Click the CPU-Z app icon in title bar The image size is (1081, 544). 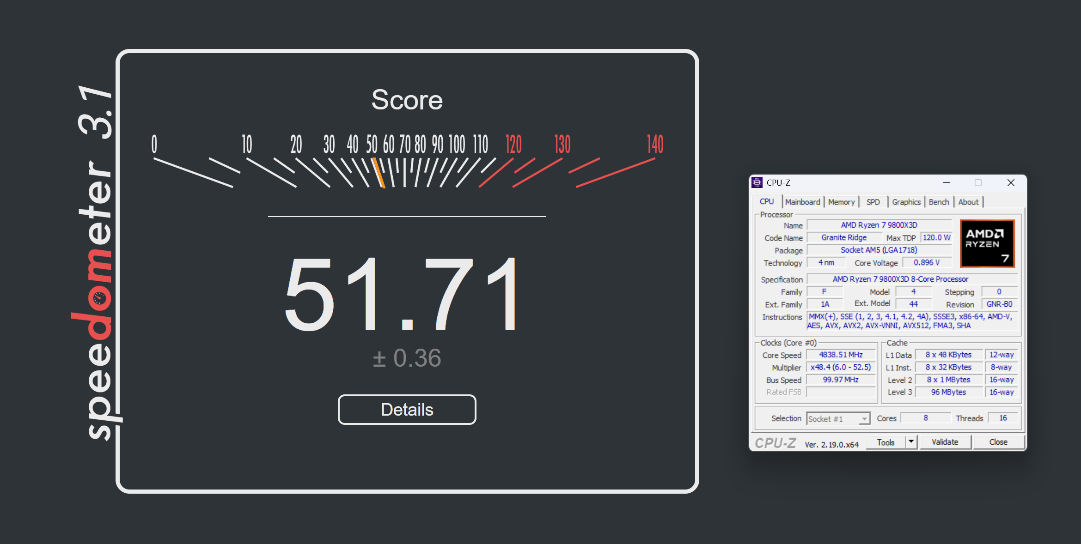tap(757, 182)
